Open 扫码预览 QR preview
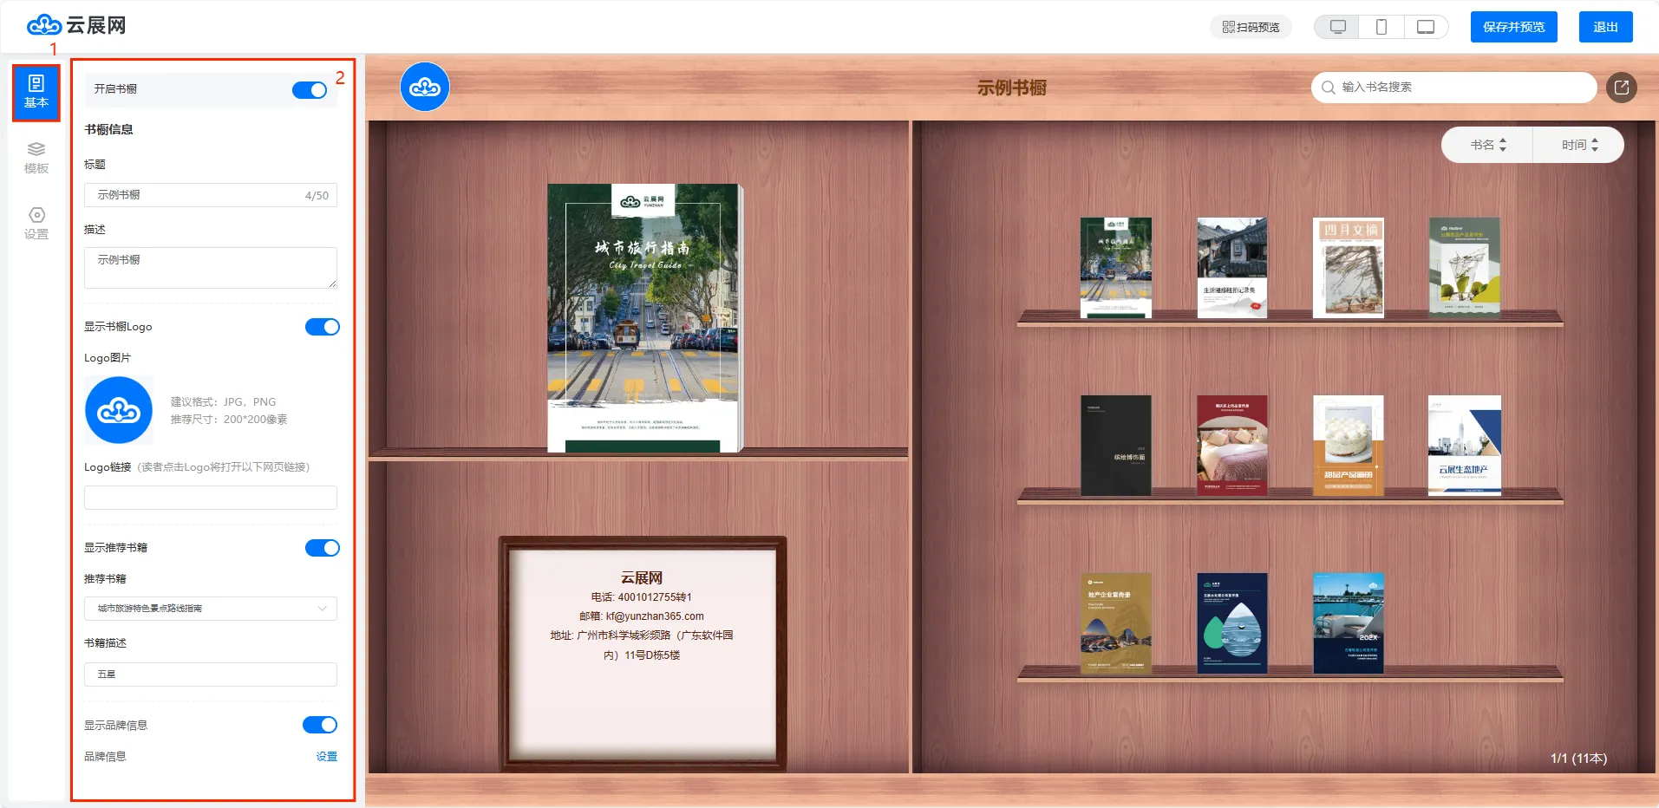Viewport: 1659px width, 808px height. 1251,27
